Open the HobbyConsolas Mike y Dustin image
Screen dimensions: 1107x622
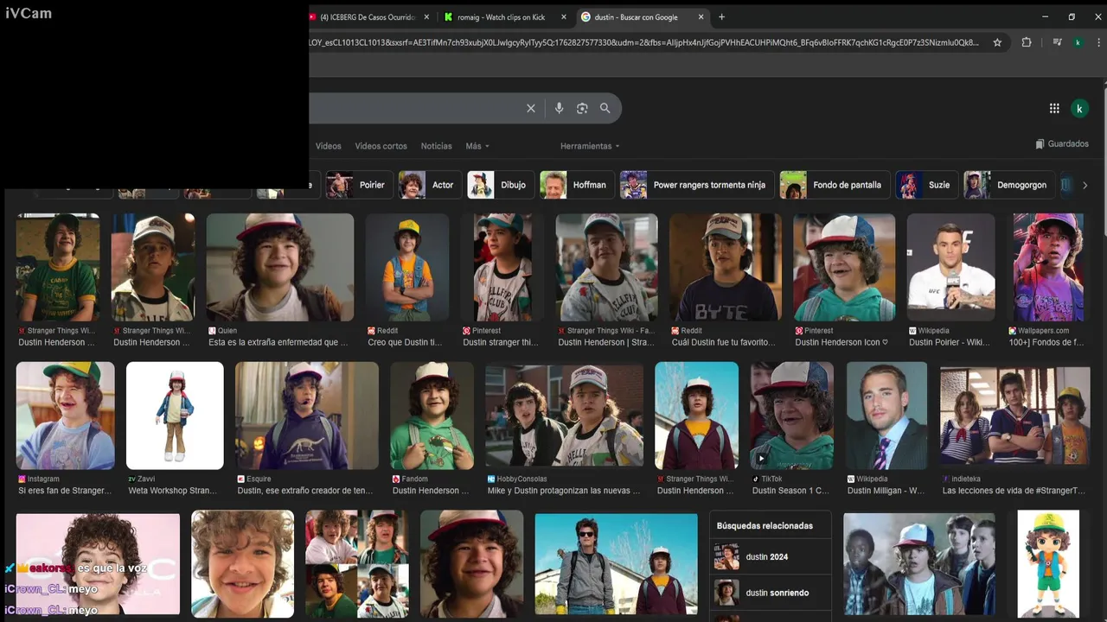tap(564, 416)
